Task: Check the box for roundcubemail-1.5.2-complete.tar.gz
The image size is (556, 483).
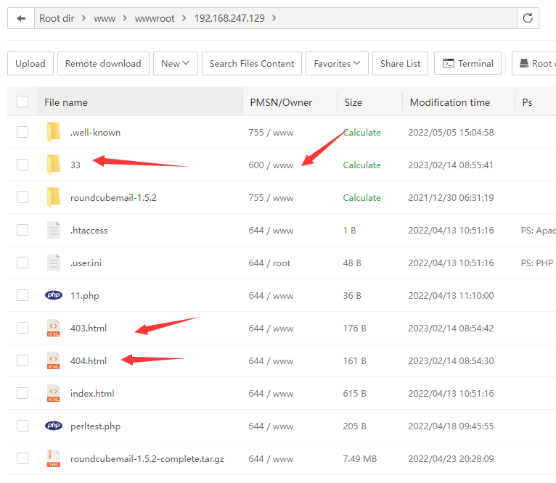Action: [x=23, y=458]
